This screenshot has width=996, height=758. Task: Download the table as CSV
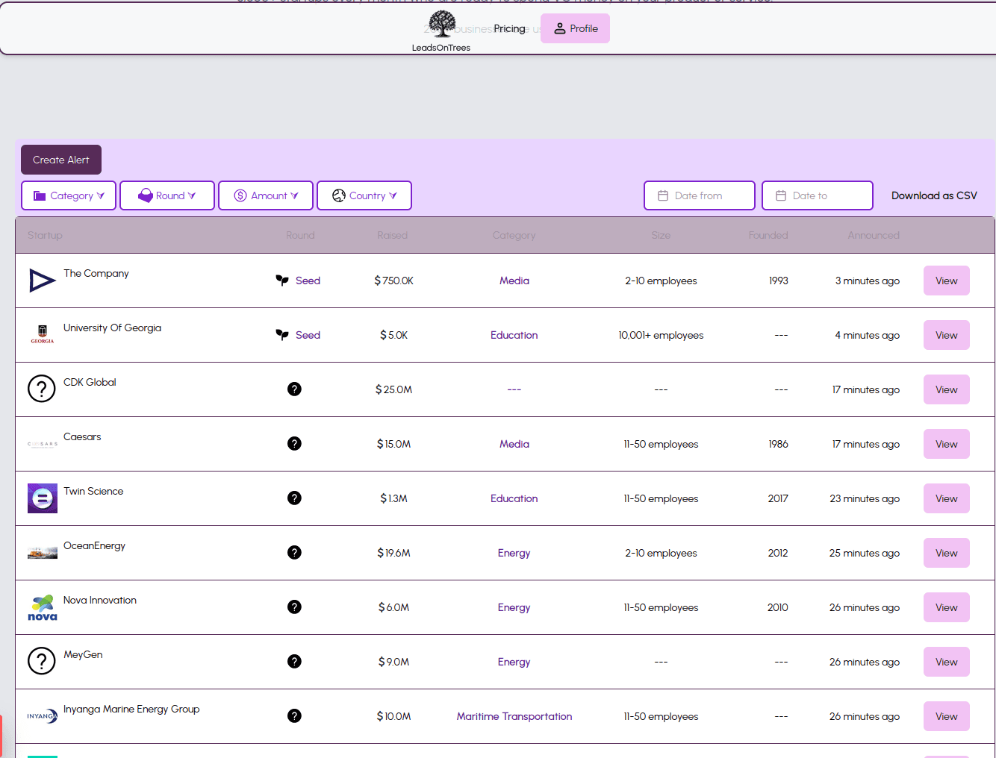[x=934, y=195]
